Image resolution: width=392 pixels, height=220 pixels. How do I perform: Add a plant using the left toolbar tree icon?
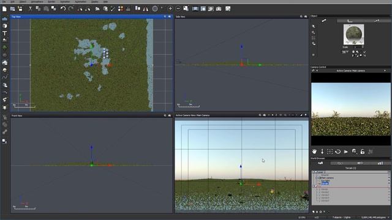tap(4, 48)
